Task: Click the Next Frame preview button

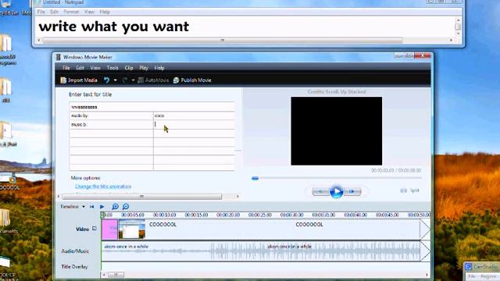Action: pyautogui.click(x=352, y=191)
